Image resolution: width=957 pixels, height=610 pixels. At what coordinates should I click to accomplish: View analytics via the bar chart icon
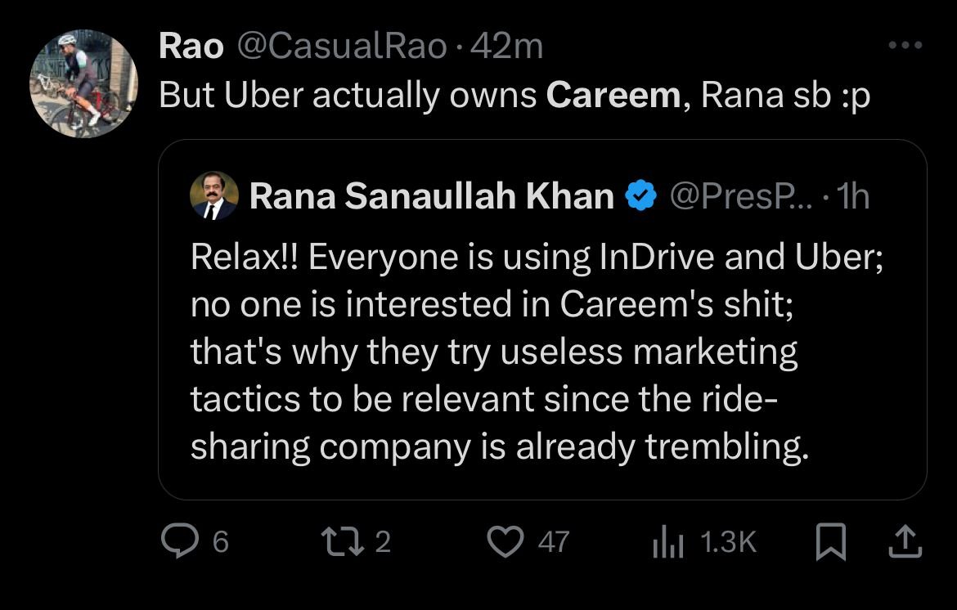pos(667,542)
